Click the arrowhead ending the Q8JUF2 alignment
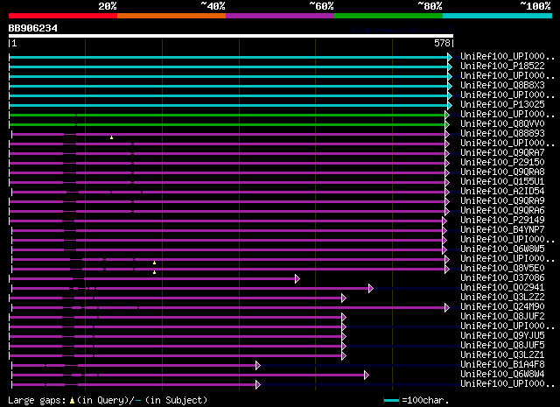Screen dimensions: 560x407 point(344,318)
